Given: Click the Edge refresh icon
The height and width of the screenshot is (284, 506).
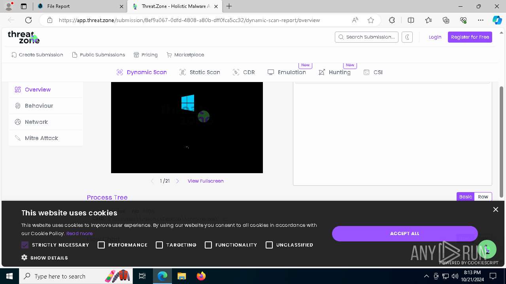Looking at the screenshot, I should pyautogui.click(x=28, y=20).
